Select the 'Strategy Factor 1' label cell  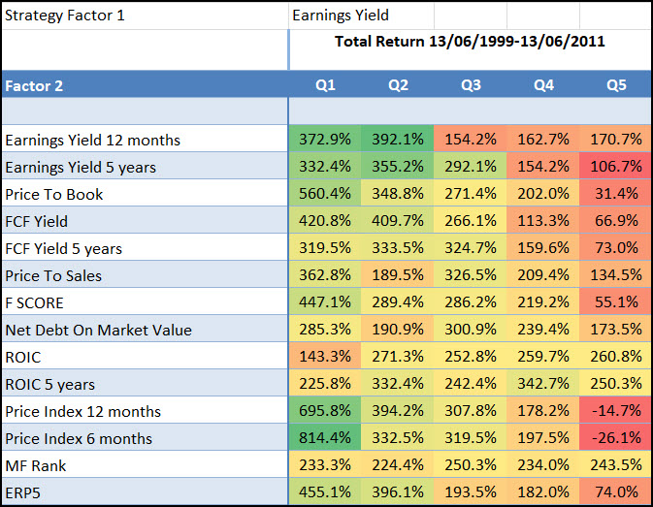point(145,16)
